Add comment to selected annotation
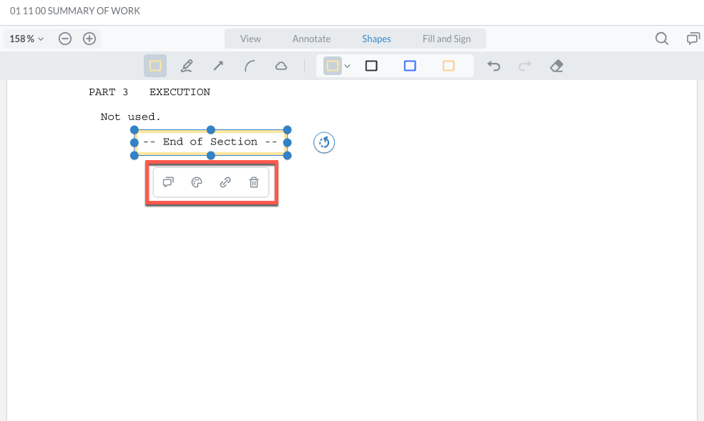This screenshot has height=421, width=704. pyautogui.click(x=168, y=182)
